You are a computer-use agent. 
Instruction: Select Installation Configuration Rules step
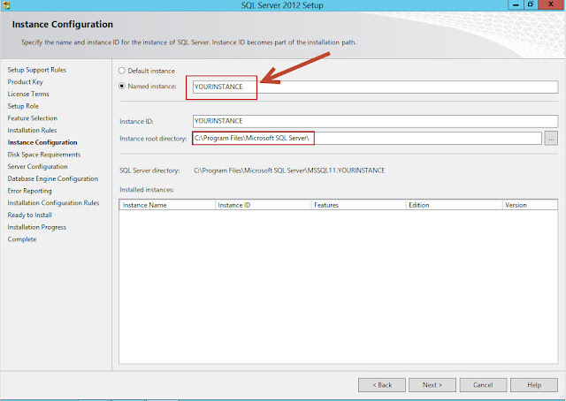(x=53, y=202)
